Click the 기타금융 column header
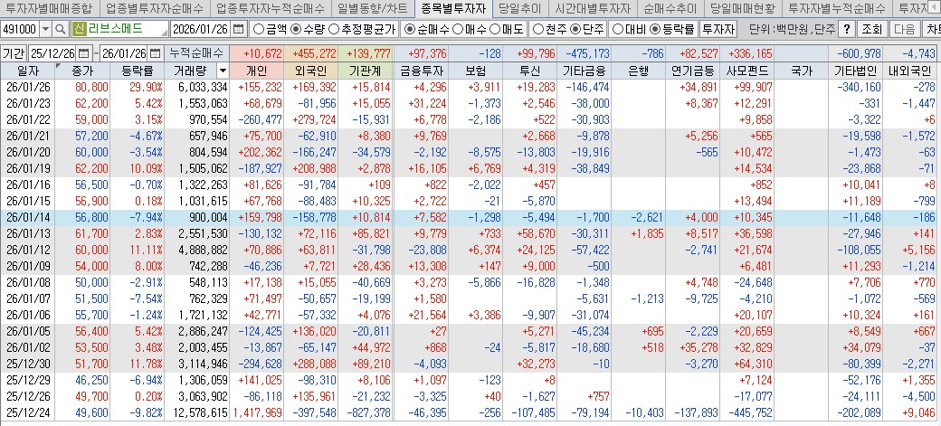This screenshot has height=426, width=941. tap(584, 71)
